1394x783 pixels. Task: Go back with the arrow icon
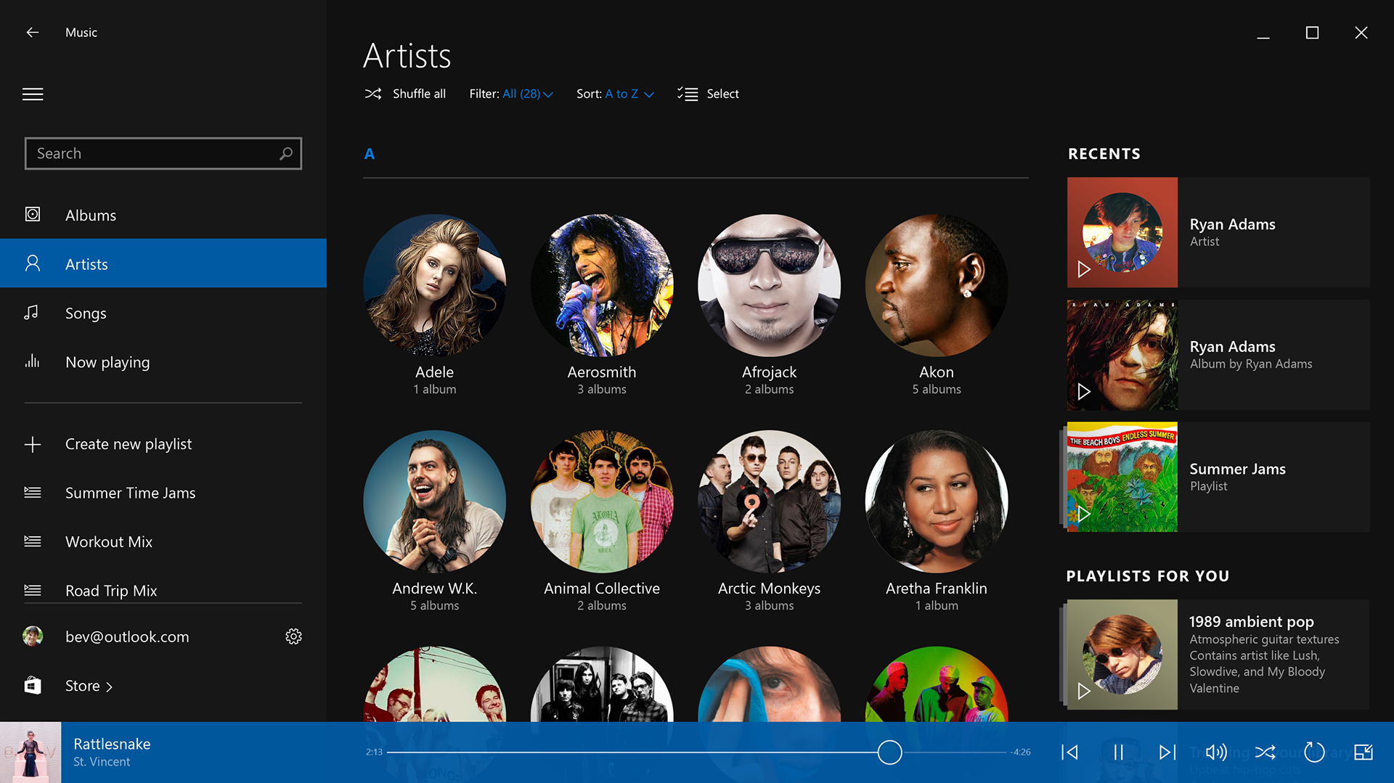[32, 32]
